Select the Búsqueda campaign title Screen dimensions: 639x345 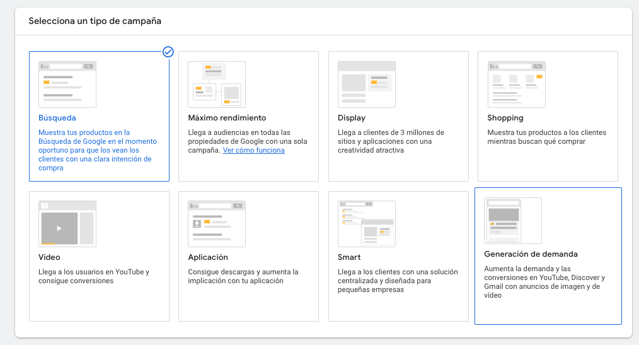click(57, 118)
